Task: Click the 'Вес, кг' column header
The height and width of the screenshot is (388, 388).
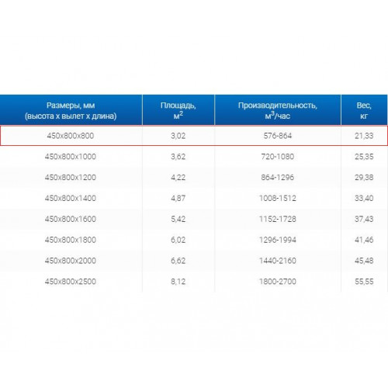Action: click(x=364, y=110)
